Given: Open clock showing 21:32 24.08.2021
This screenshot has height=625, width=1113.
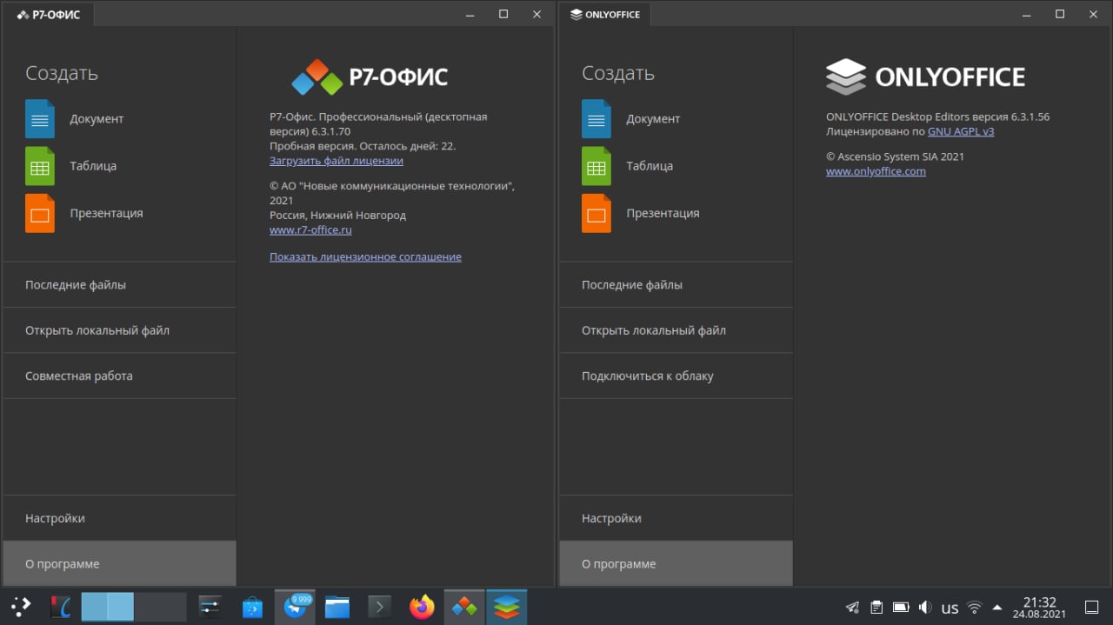Looking at the screenshot, I should click(x=1039, y=607).
